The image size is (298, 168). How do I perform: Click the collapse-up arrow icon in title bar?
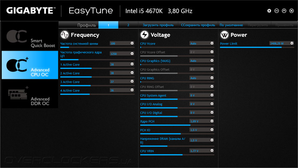click(284, 11)
